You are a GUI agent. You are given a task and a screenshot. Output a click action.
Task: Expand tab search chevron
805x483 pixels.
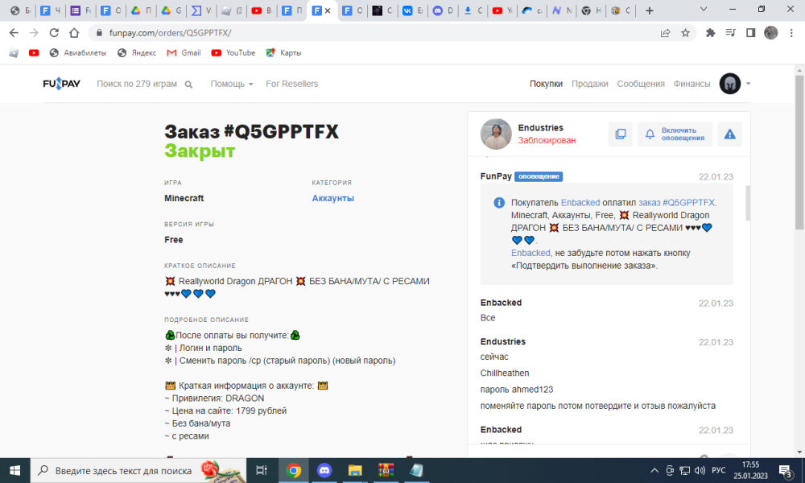(704, 9)
